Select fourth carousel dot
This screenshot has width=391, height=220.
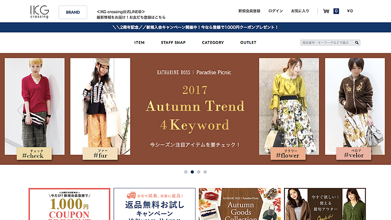[x=205, y=172]
